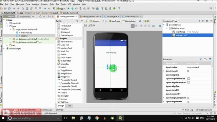Click the green Run app icon
Screen dimensions: 217x122
[68, 8]
